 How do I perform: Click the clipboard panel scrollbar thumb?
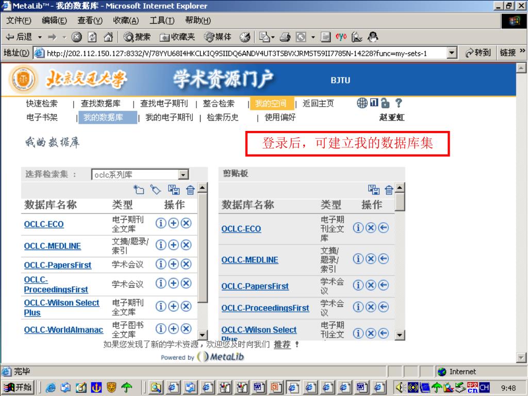(400, 202)
